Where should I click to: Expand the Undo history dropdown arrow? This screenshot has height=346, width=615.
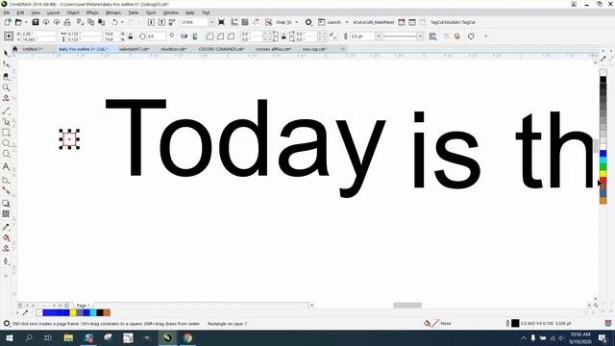pyautogui.click(x=122, y=22)
